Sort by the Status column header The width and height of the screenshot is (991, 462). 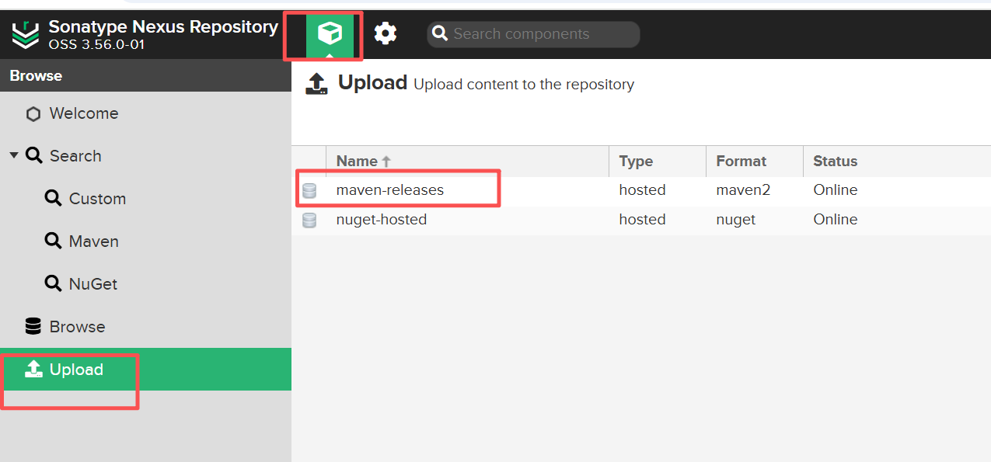[x=897, y=161]
